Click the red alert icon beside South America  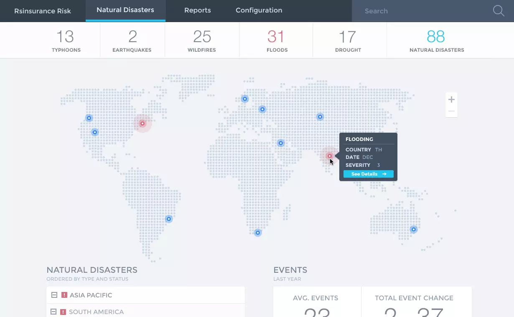tap(64, 312)
